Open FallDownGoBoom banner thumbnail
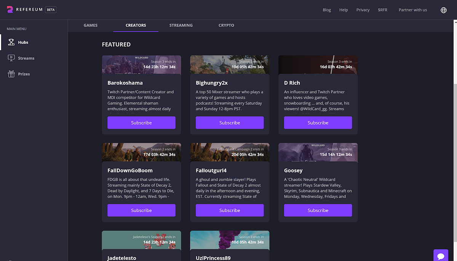 point(141,152)
